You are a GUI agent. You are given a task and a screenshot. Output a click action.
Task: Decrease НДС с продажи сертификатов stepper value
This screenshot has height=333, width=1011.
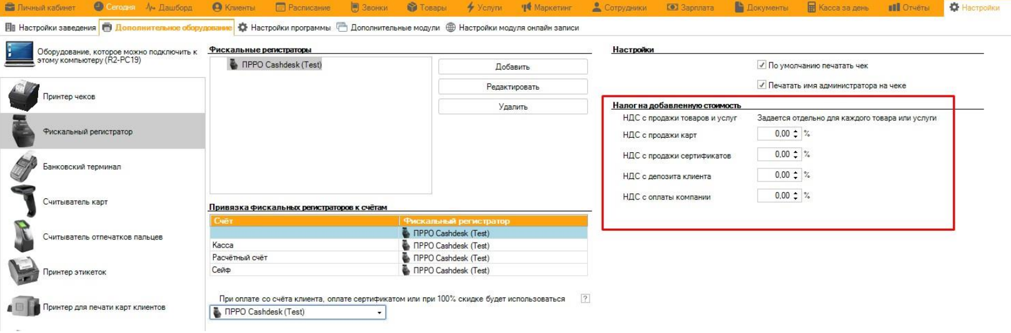[x=795, y=157]
